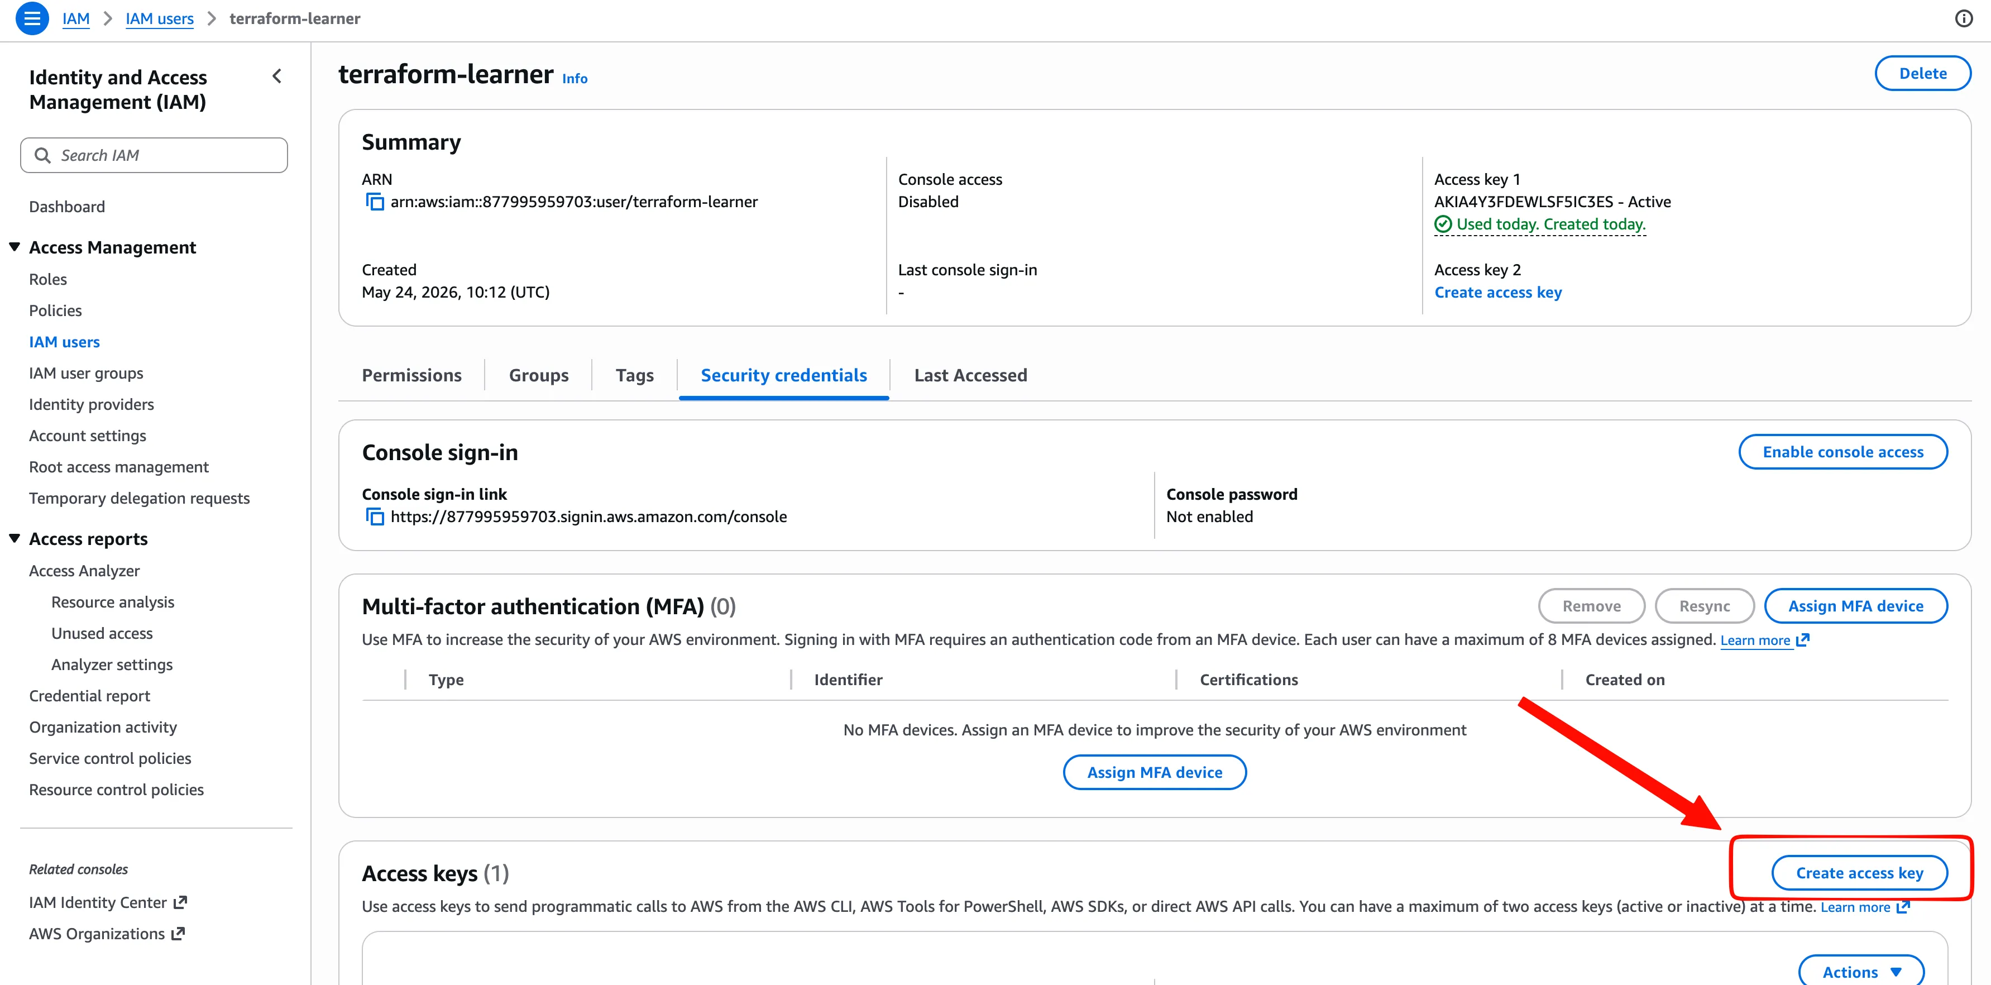Open Temporary delegation requests
The width and height of the screenshot is (1991, 985).
point(139,499)
